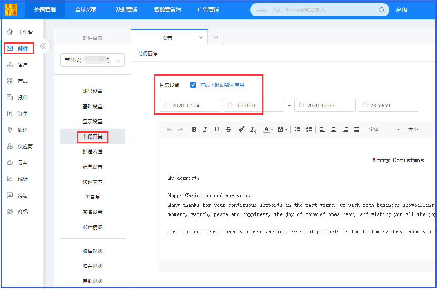Click the search magnifier icon
Image resolution: width=437 pixels, height=289 pixels.
pos(381,10)
